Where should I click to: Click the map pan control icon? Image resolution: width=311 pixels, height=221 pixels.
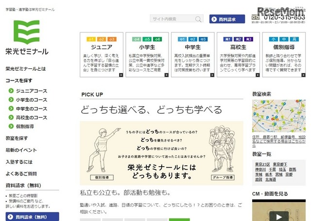[x=256, y=103]
